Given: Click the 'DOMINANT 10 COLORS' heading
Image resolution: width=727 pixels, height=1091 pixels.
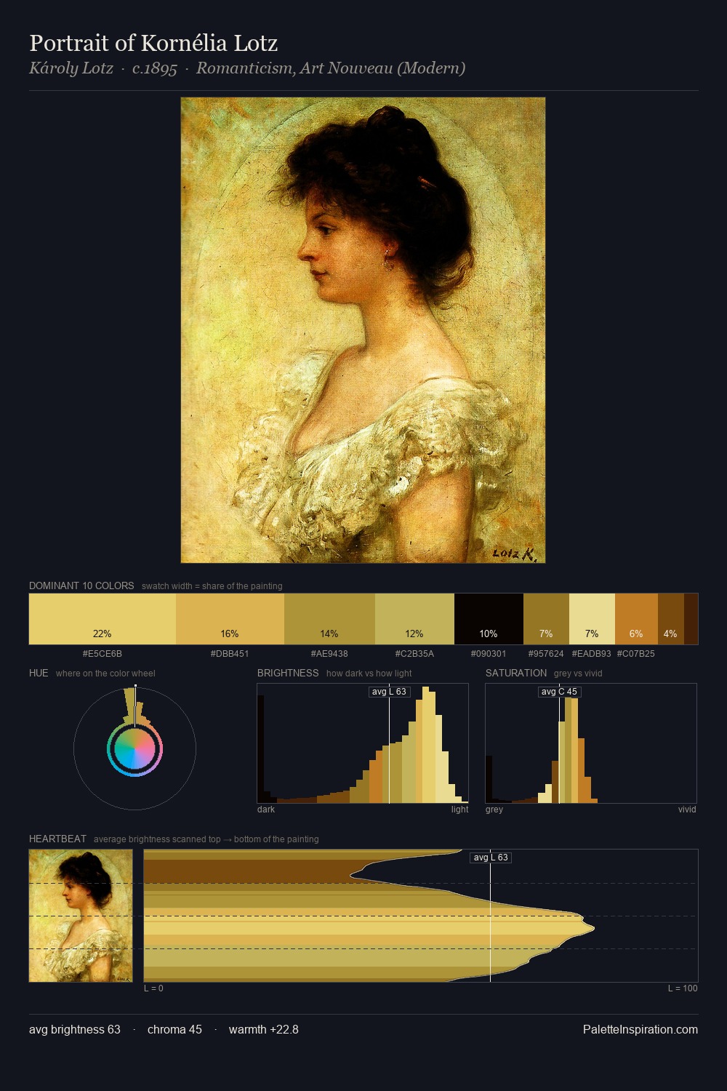Looking at the screenshot, I should click(x=81, y=586).
